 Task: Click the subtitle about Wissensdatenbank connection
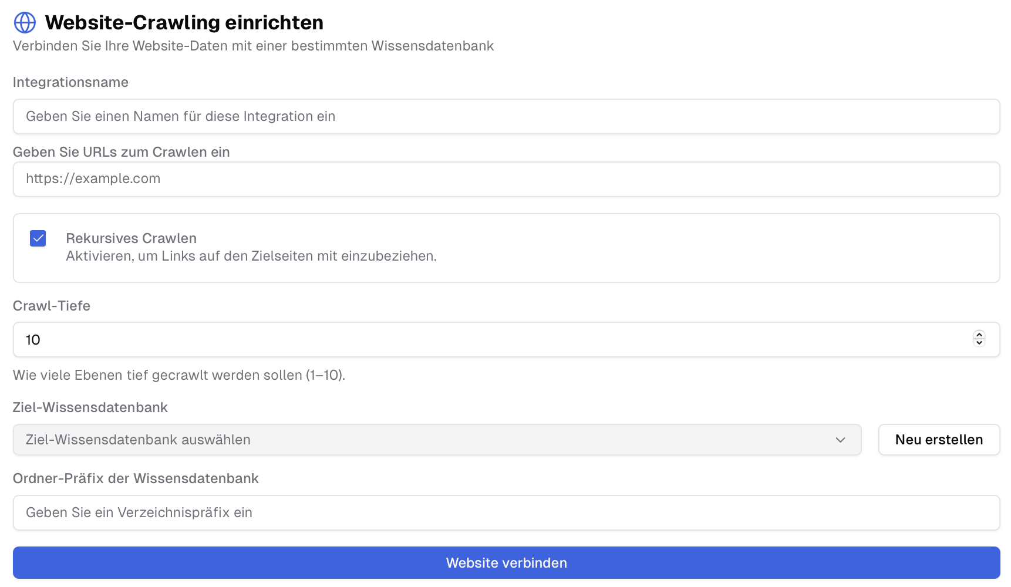254,46
